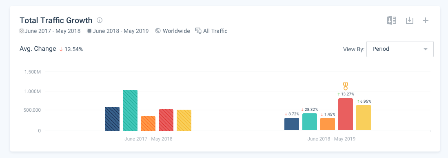Screen dimensions: 448x158
Task: Select the striped dark blue bar
Action: point(112,119)
